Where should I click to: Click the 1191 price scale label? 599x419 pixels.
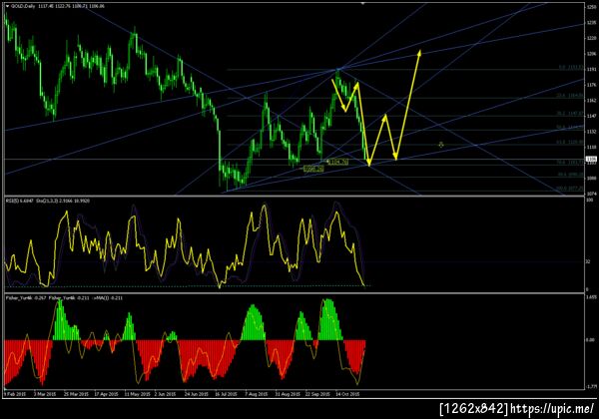click(x=591, y=70)
